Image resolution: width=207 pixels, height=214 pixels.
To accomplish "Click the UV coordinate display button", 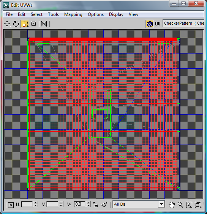I will click(x=158, y=24).
